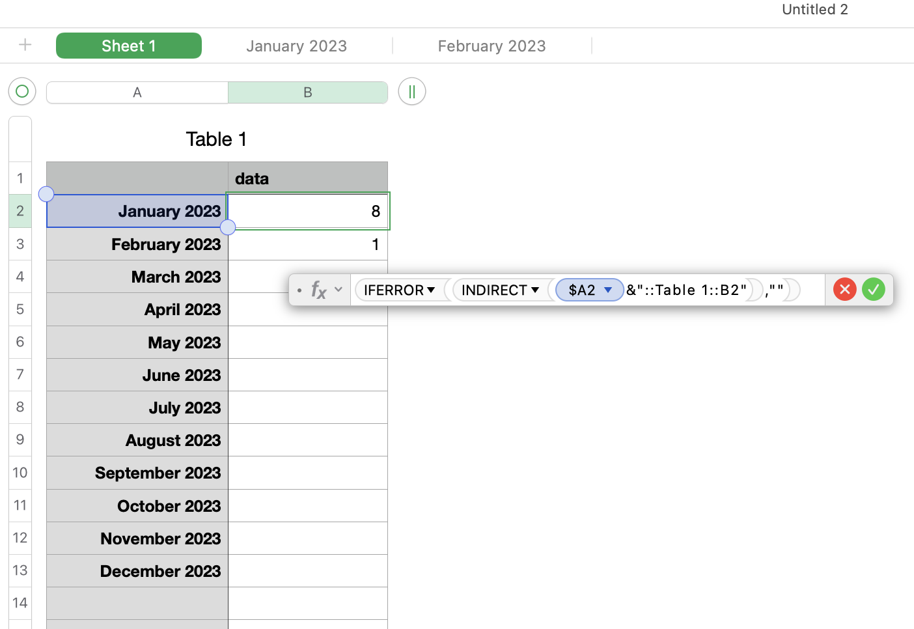Accept formula with green checkmark button

coord(873,289)
